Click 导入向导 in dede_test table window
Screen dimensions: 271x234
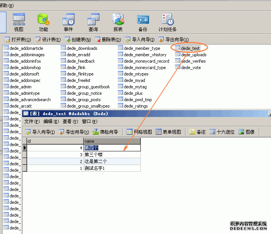tap(40, 132)
